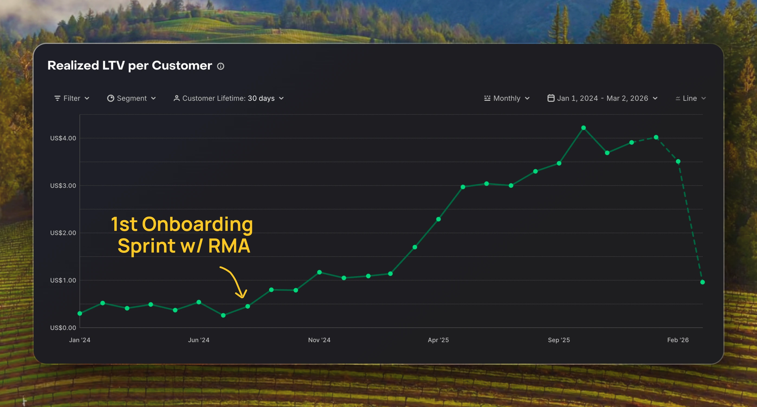
Task: Click the Segment label
Action: tap(132, 98)
